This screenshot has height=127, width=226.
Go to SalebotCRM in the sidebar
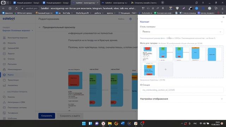(13, 48)
